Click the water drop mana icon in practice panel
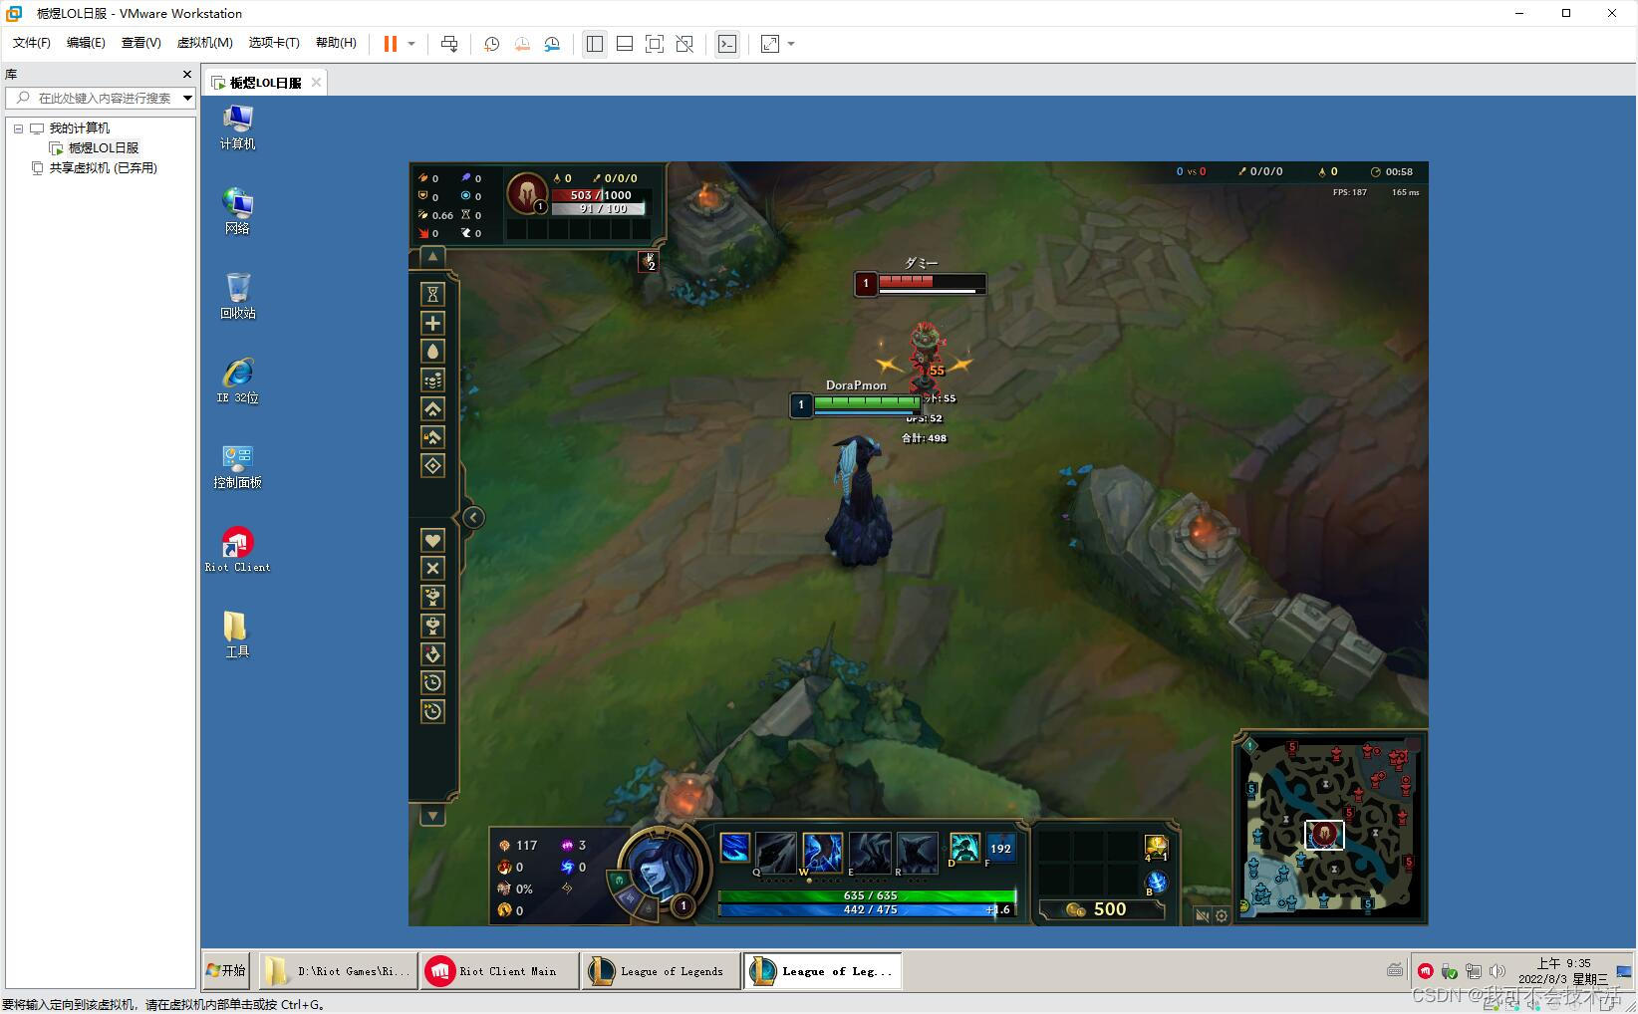 pyautogui.click(x=432, y=352)
